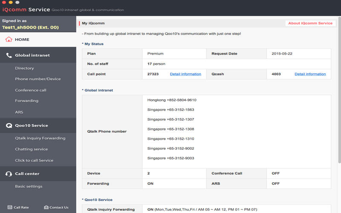This screenshot has width=341, height=213.
Task: Open the ARS sidebar item
Action: 19,112
